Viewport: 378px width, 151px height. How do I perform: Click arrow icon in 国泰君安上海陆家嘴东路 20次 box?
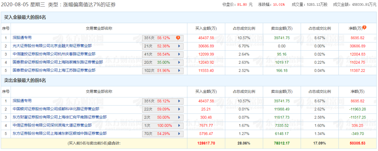[x=179, y=62]
